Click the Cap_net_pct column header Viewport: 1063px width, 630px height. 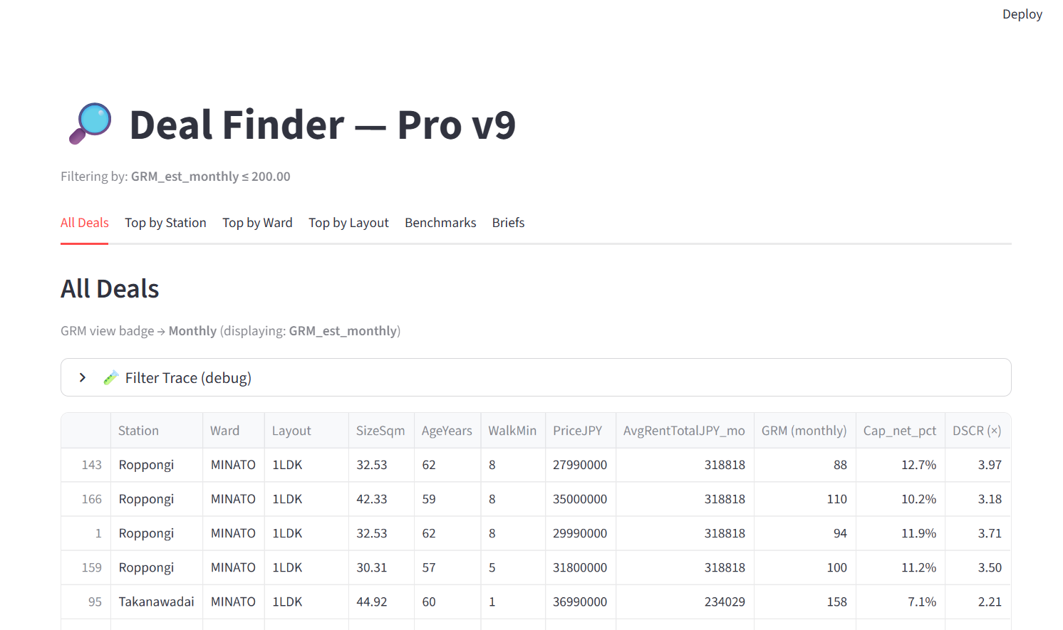pos(899,430)
